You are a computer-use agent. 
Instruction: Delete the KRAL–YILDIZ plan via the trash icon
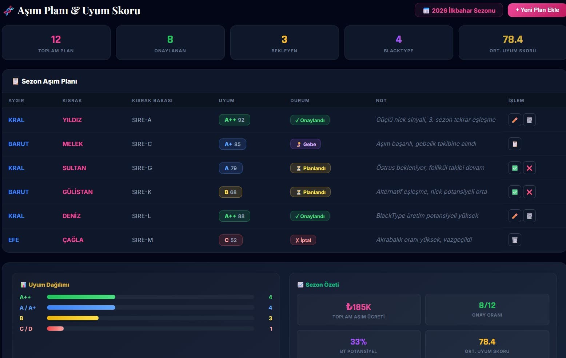[529, 120]
